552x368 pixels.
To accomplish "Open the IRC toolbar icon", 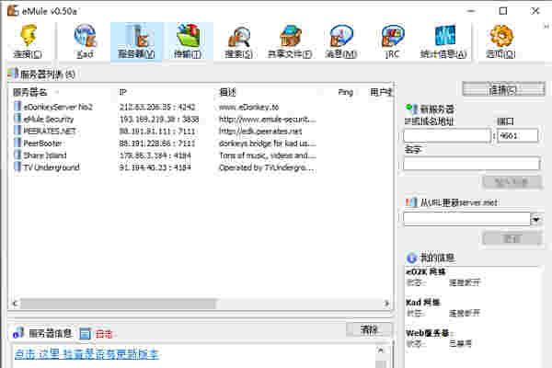I will [393, 36].
